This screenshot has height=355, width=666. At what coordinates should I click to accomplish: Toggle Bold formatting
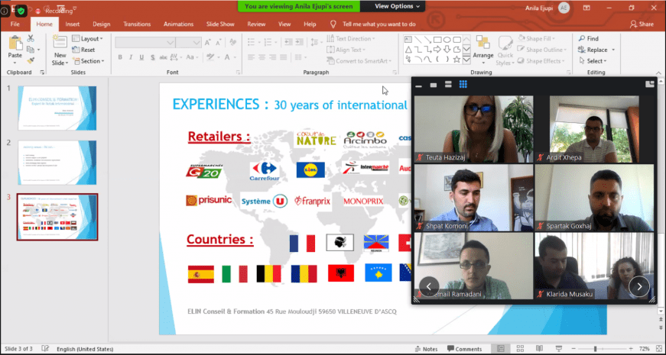point(120,57)
